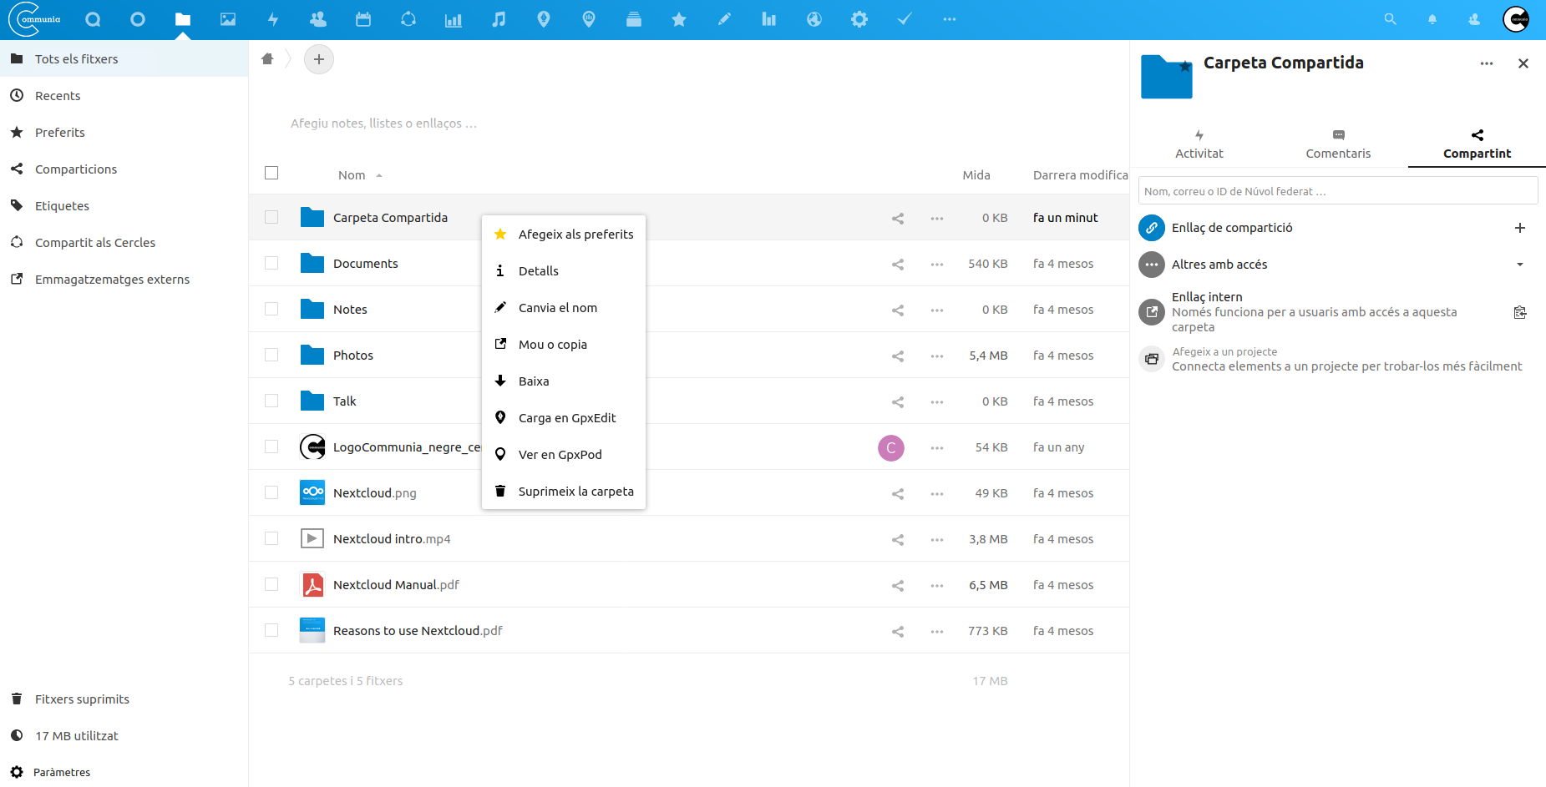This screenshot has height=787, width=1546.
Task: Open more actions for the Talk folder
Action: pyautogui.click(x=937, y=401)
